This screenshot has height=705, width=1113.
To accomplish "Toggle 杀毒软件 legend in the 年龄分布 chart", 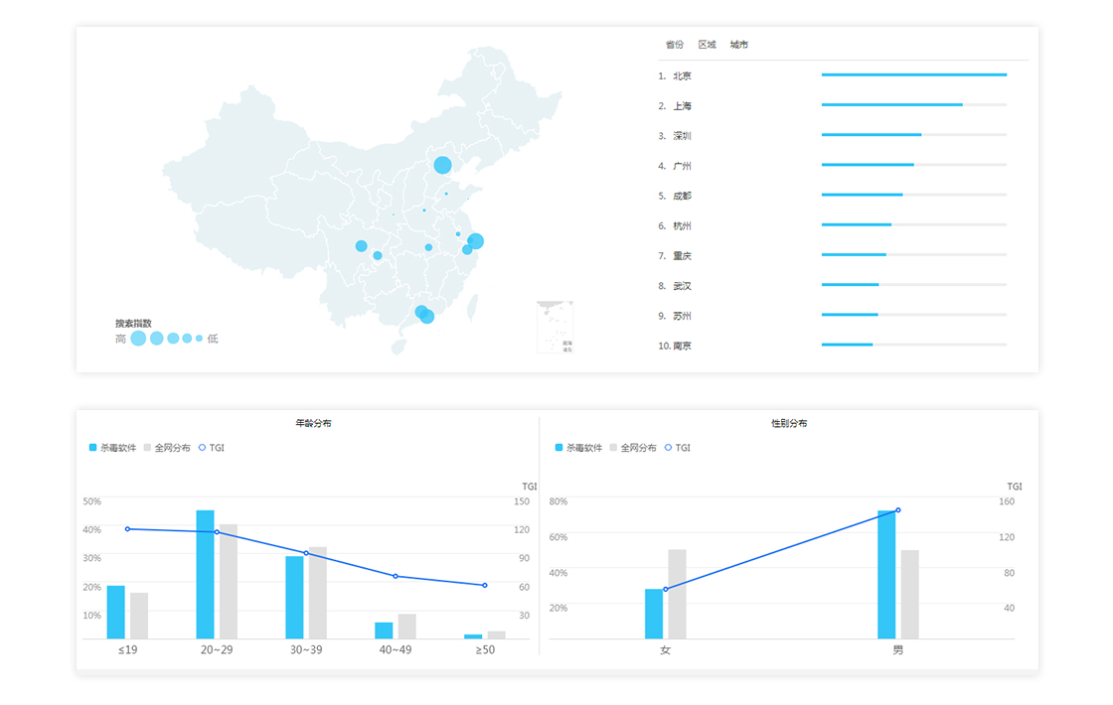I will (x=113, y=448).
